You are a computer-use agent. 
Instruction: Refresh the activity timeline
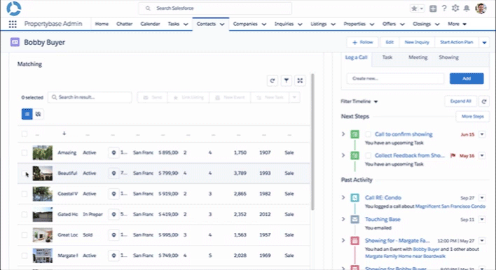483,101
